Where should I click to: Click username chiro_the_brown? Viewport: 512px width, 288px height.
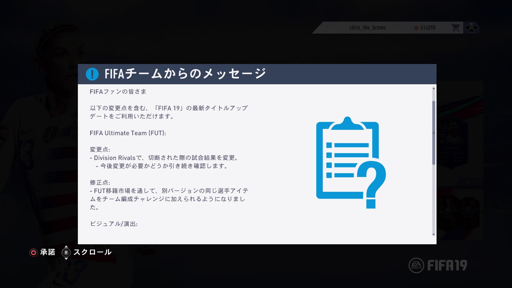pos(367,28)
